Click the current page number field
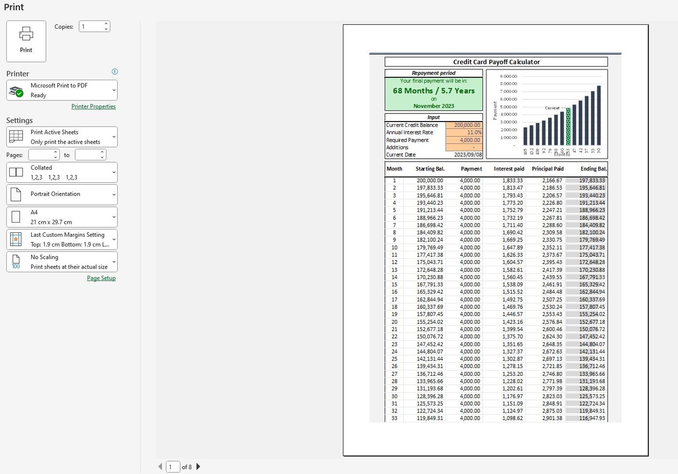 [173, 467]
